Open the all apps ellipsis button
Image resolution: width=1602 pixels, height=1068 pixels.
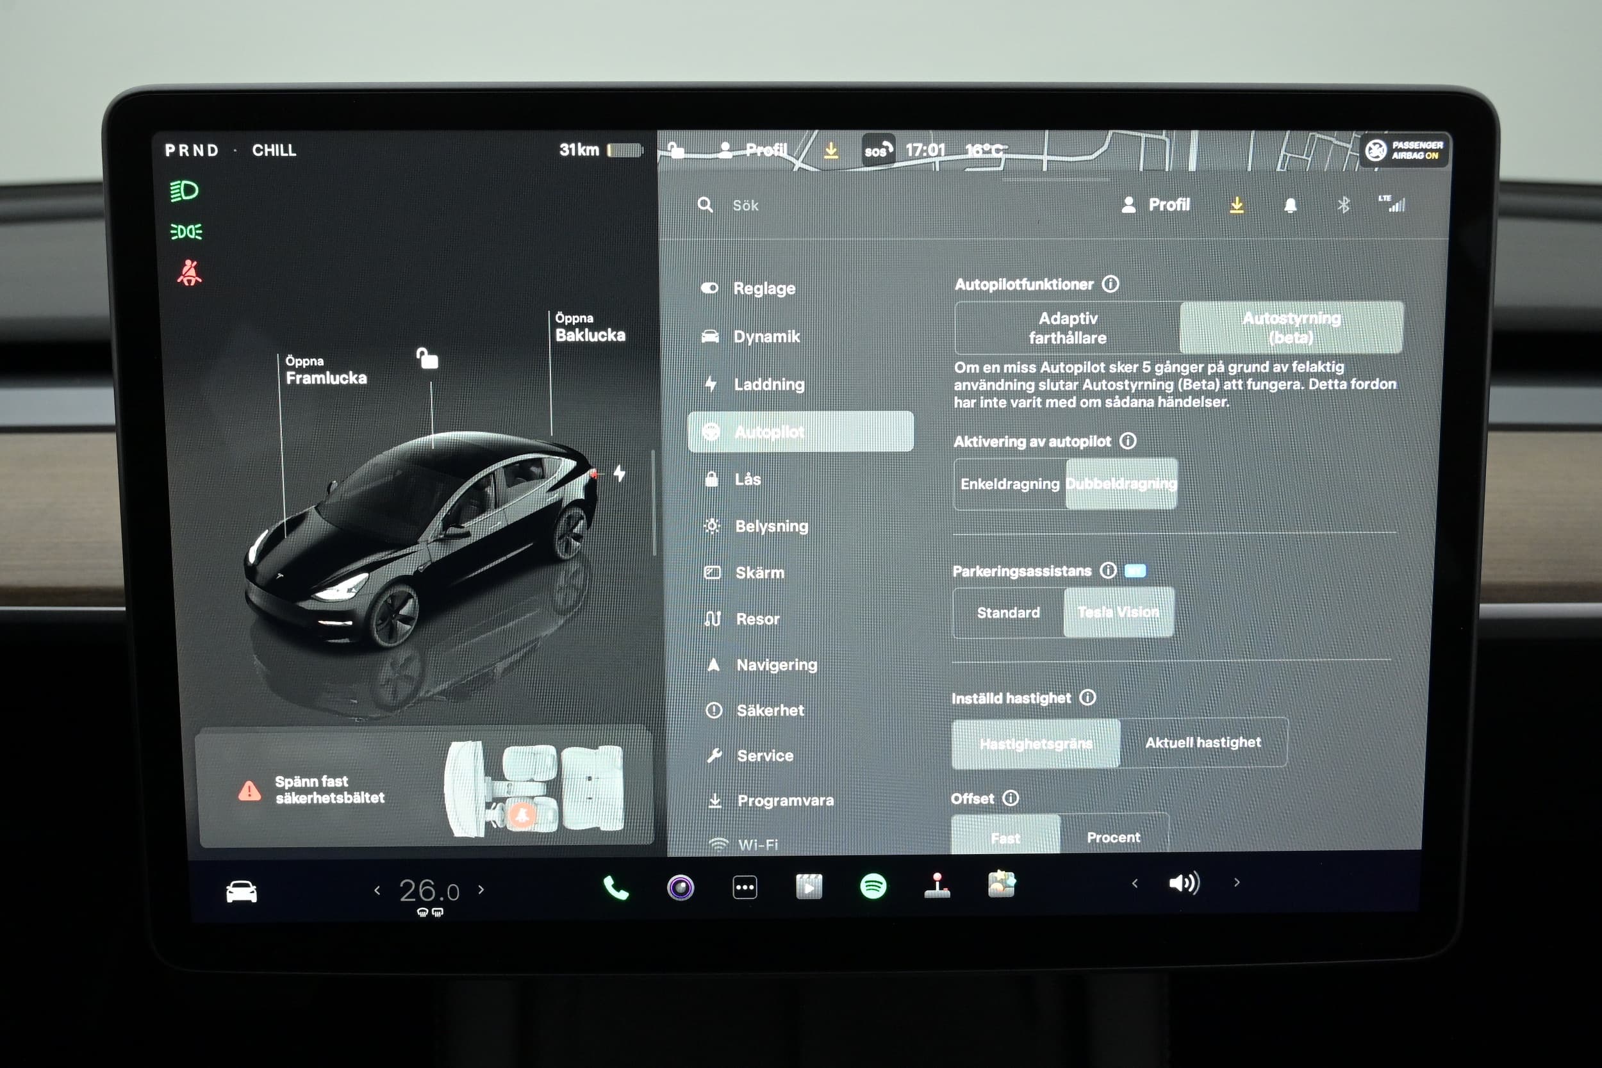[x=745, y=887]
